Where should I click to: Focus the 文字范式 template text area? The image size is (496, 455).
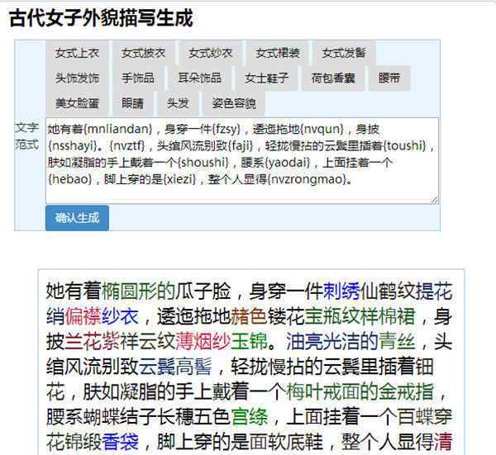coord(242,160)
